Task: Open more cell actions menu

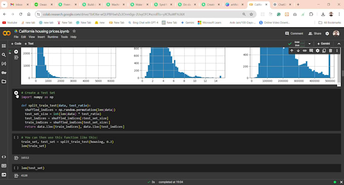Action: [x=337, y=51]
